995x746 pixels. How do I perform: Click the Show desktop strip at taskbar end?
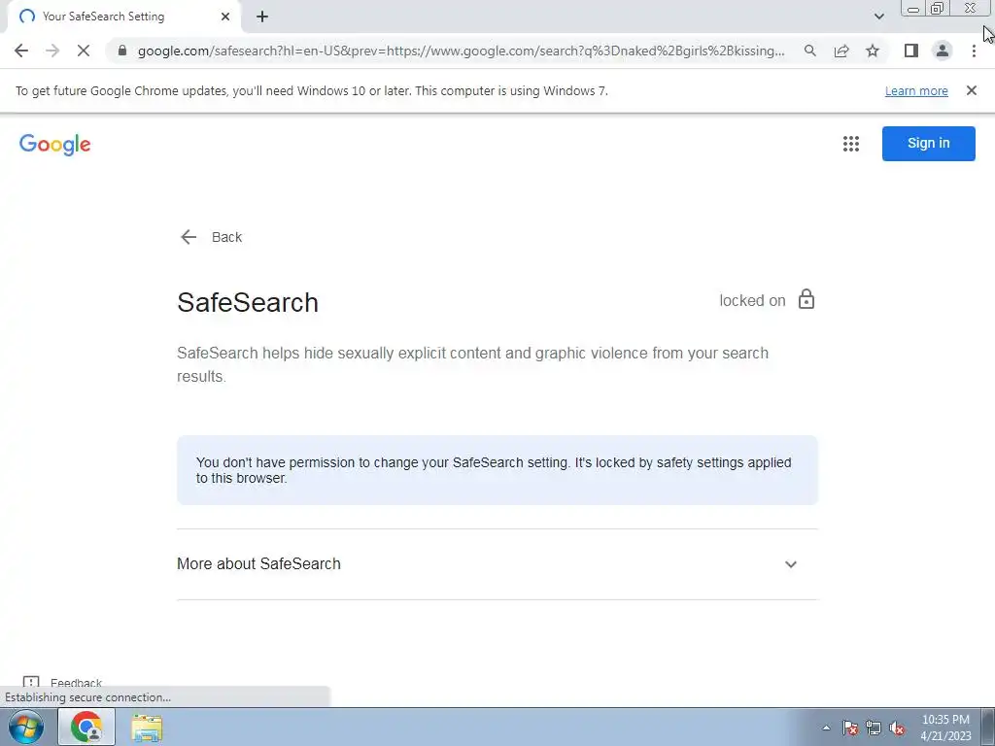point(987,727)
